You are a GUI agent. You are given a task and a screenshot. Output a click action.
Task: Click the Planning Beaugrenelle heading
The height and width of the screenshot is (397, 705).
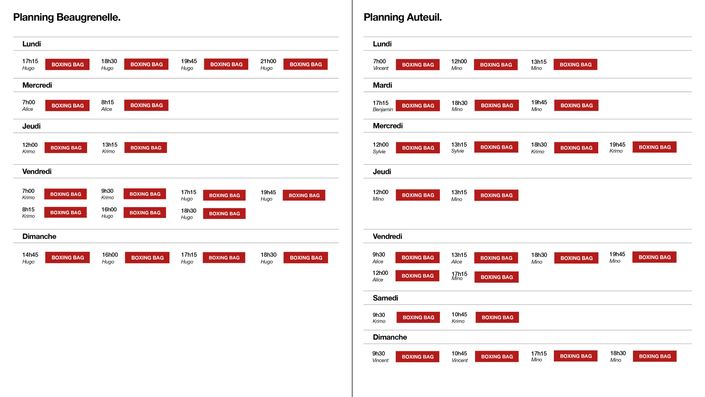point(67,17)
